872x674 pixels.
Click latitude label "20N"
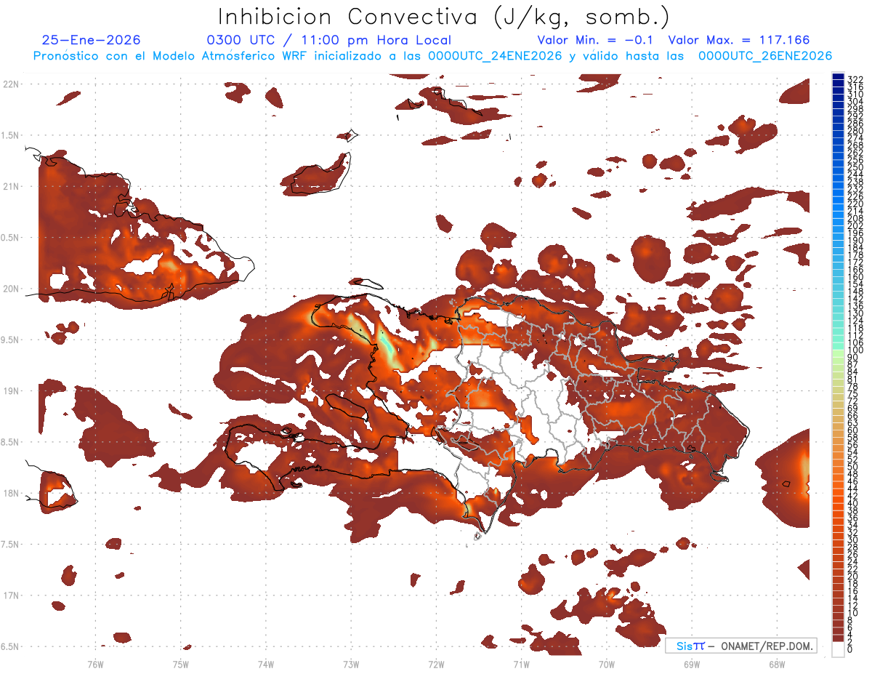tap(11, 289)
